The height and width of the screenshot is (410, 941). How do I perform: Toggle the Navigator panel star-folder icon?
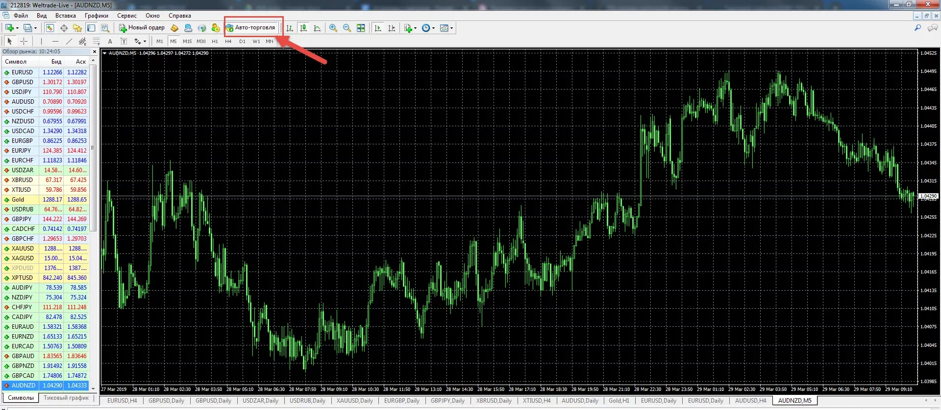click(x=77, y=28)
